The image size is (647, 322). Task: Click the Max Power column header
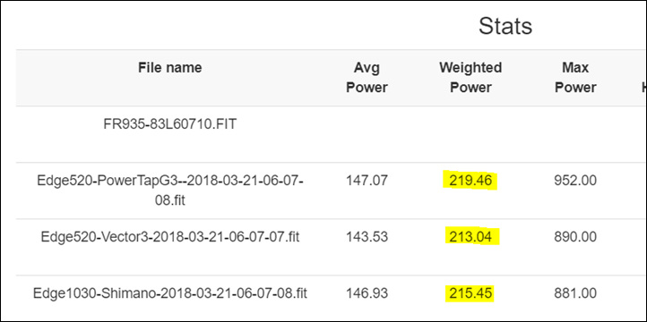(x=575, y=78)
